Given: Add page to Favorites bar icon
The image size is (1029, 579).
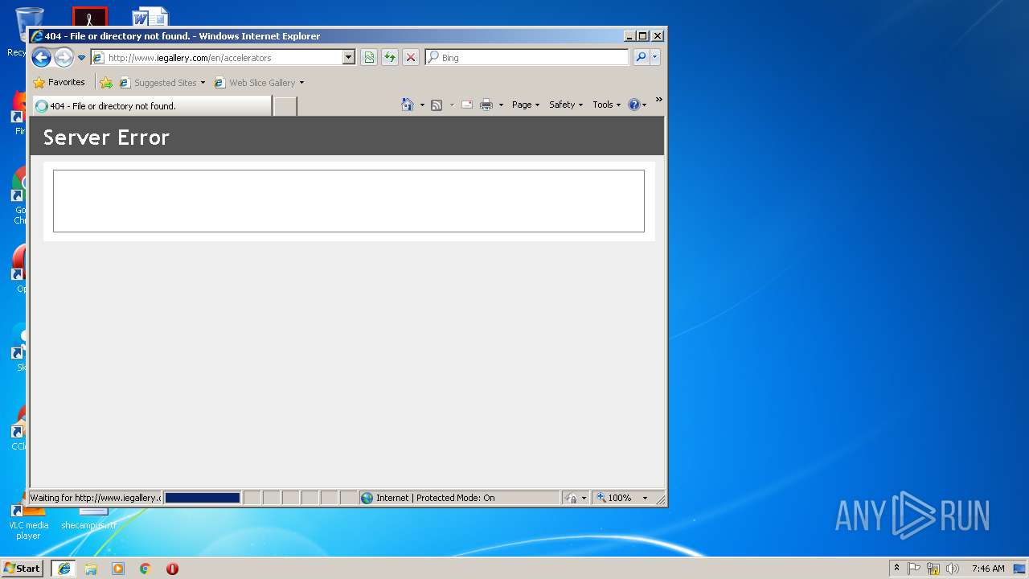Looking at the screenshot, I should (x=105, y=82).
